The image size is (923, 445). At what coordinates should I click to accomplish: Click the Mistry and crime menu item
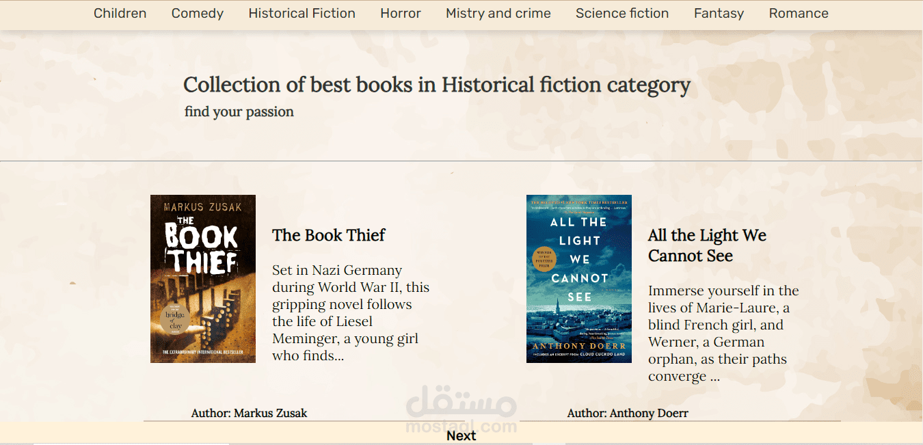(498, 13)
